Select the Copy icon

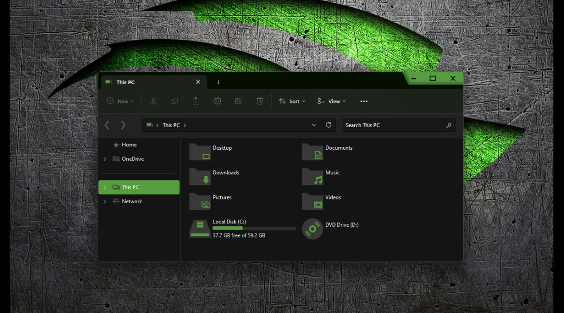[174, 101]
